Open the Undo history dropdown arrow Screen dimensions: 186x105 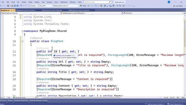click(x=24, y=6)
